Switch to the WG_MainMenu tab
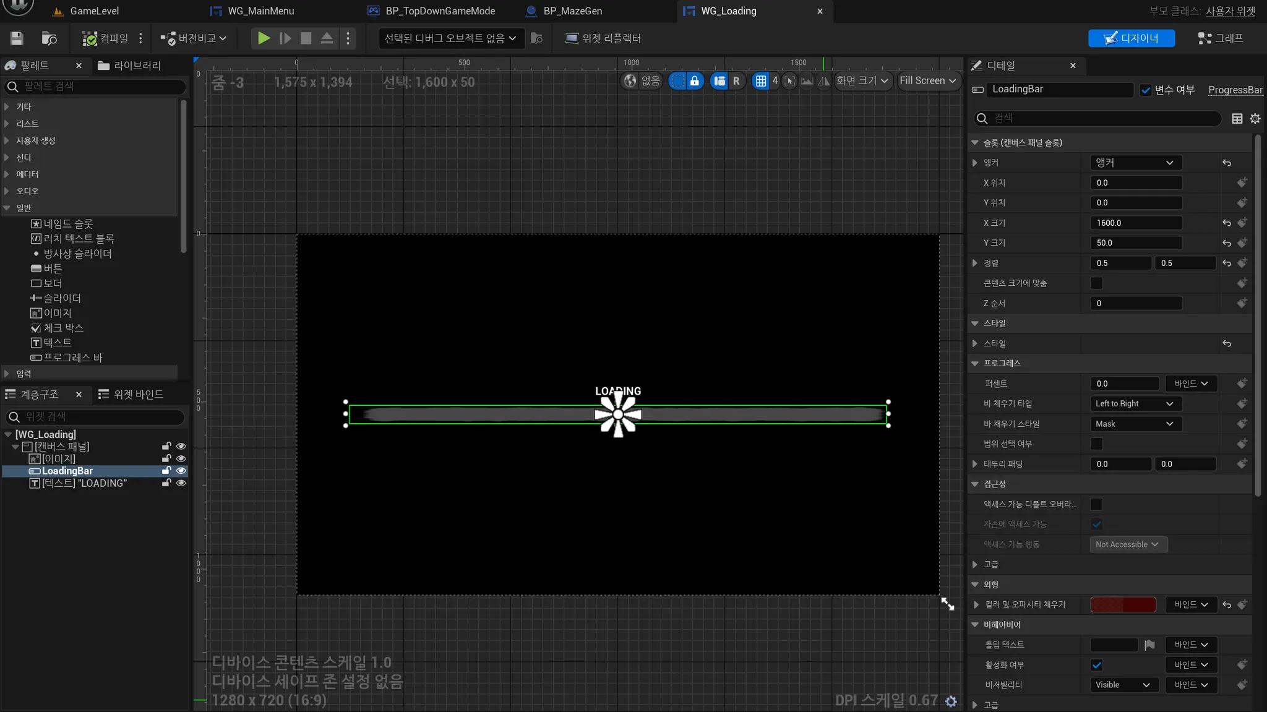This screenshot has height=712, width=1267. tap(260, 11)
